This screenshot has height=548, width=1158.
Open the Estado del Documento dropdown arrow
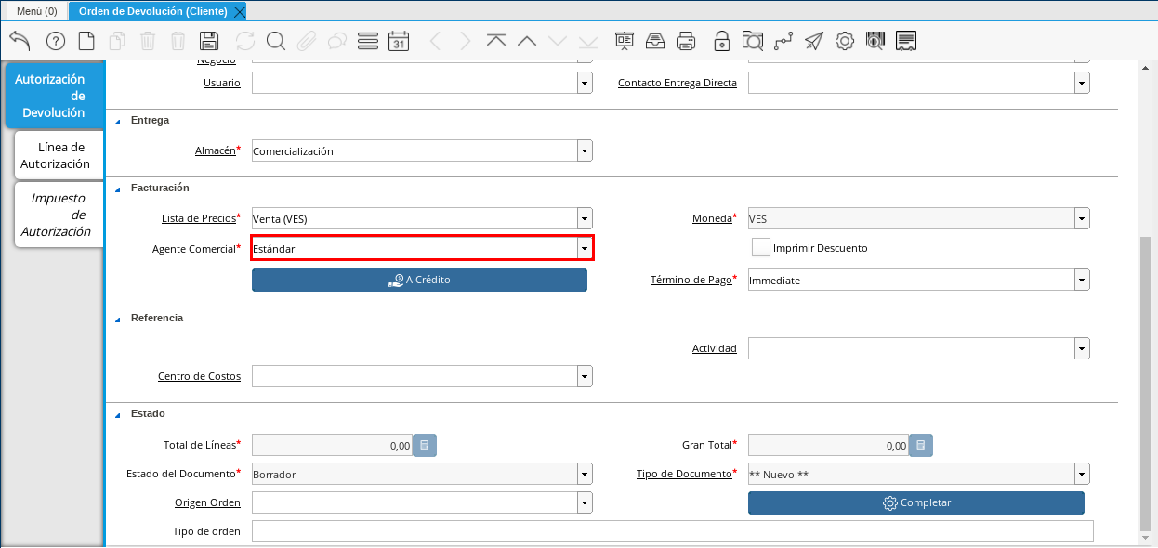[585, 474]
